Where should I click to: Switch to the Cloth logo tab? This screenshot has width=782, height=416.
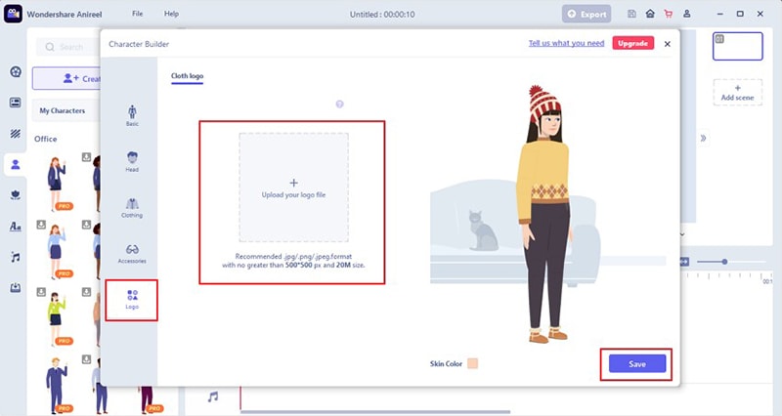187,76
